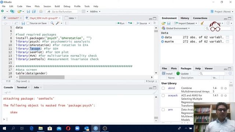Open the R Script file type dropdown
Image resolution: width=235 pixels, height=132 pixels.
[x=151, y=81]
